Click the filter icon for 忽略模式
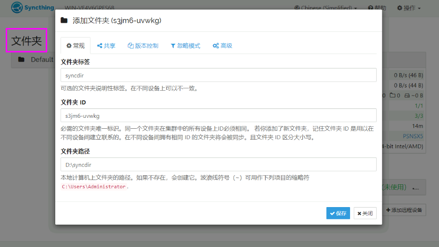This screenshot has height=247, width=439. (x=173, y=46)
